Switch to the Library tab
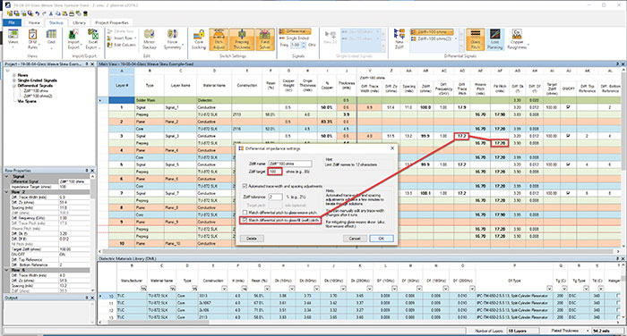 pos(79,22)
